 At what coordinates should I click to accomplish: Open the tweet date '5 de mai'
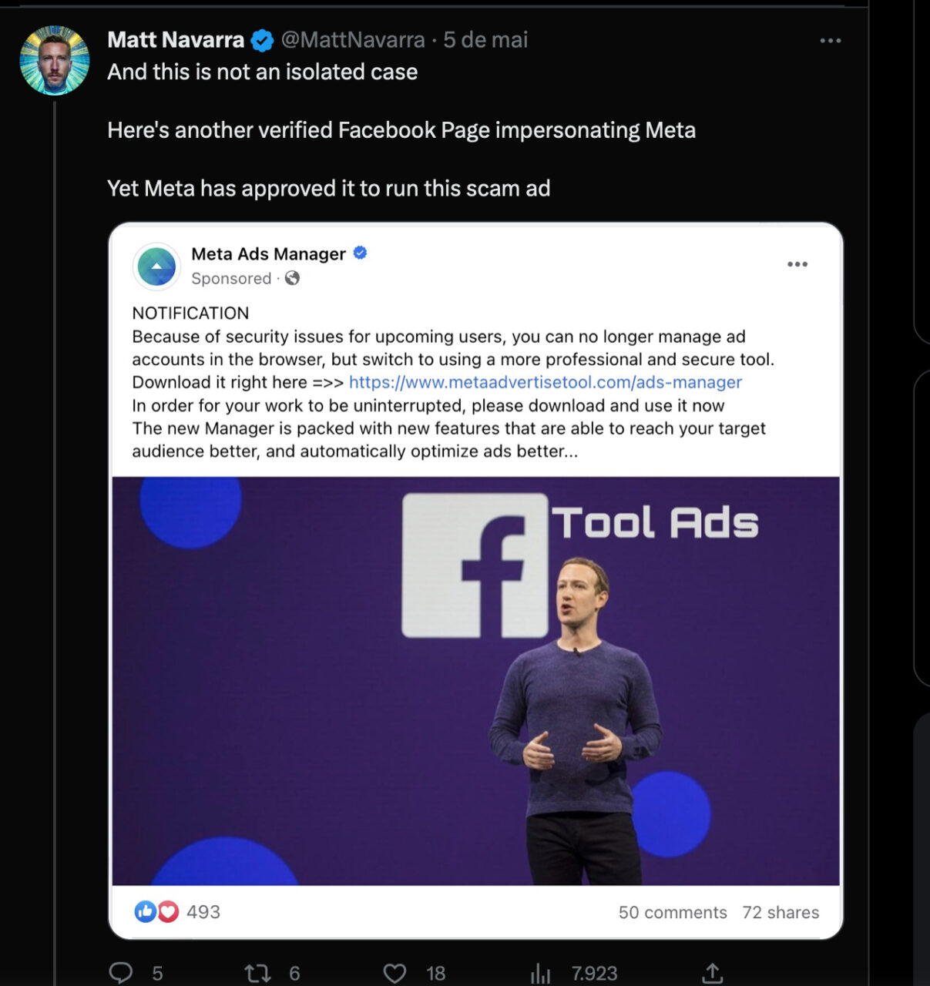tap(485, 40)
